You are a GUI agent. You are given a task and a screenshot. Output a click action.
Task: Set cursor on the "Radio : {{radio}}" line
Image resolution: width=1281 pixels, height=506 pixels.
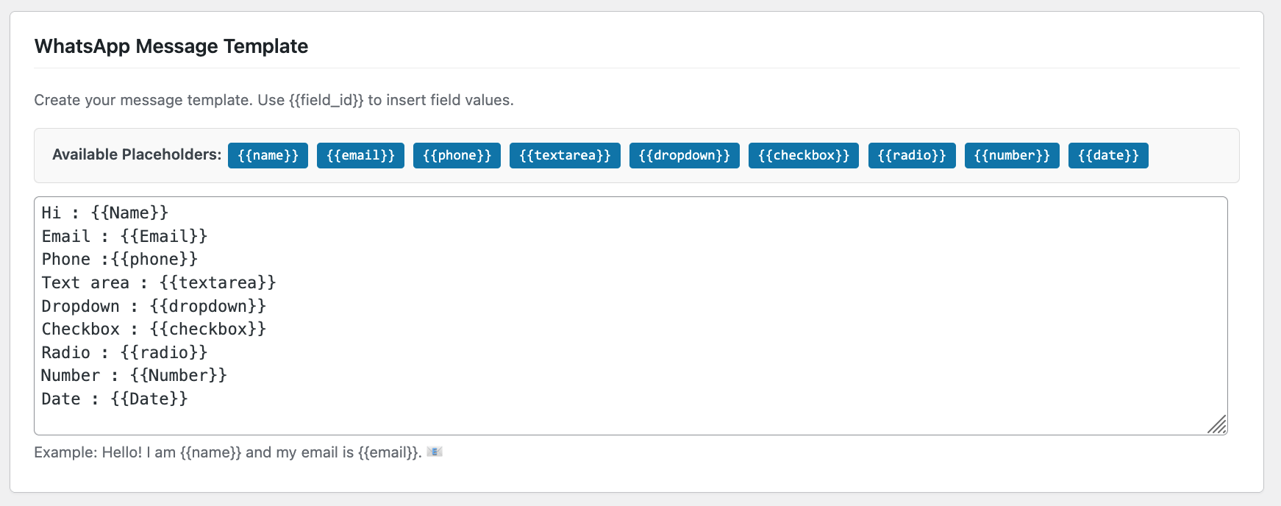tap(124, 353)
